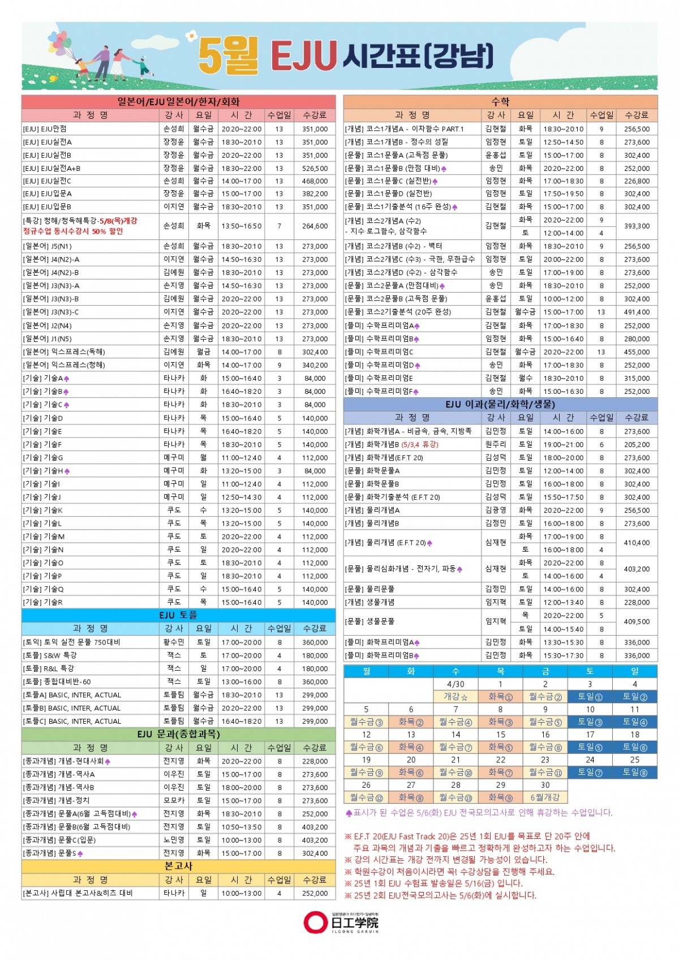Viewport: 679px width, 961px height.
Task: Click the note about 5/6(화) 전국모의고사 휴강
Action: pos(479,813)
